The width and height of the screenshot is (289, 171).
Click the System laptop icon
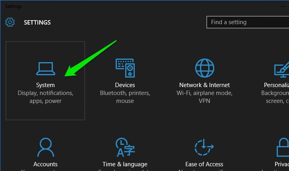coord(46,69)
